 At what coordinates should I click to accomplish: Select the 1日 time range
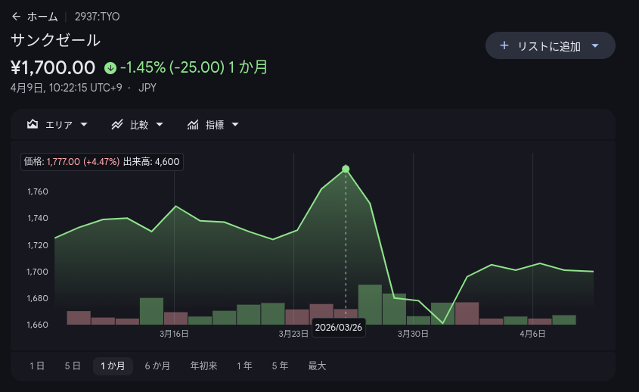[37, 366]
